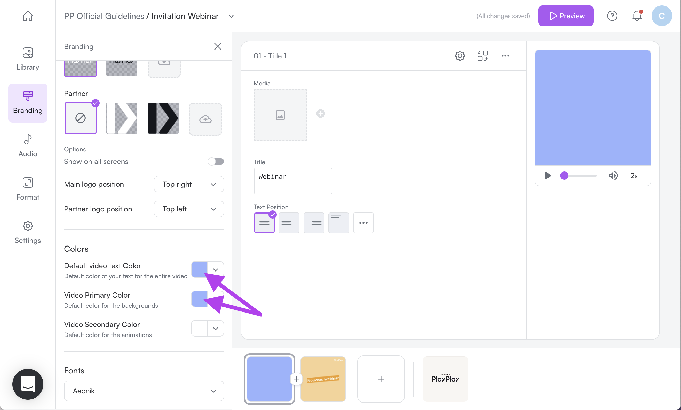681x410 pixels.
Task: Open the Format sidebar tab
Action: point(28,189)
